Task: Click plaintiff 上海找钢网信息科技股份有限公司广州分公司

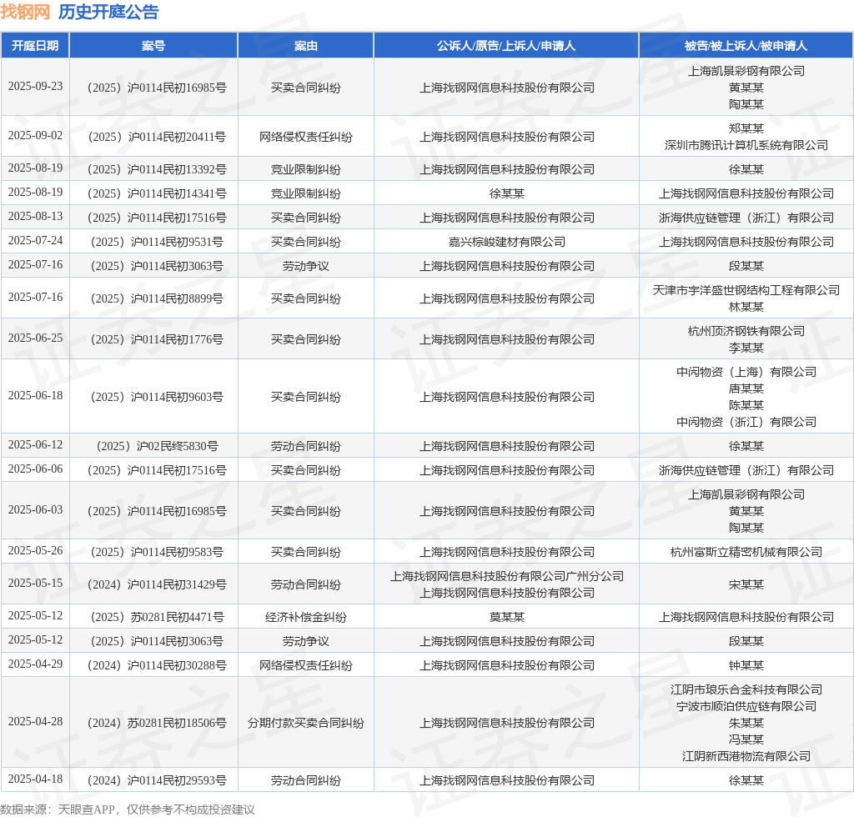Action: pos(506,576)
